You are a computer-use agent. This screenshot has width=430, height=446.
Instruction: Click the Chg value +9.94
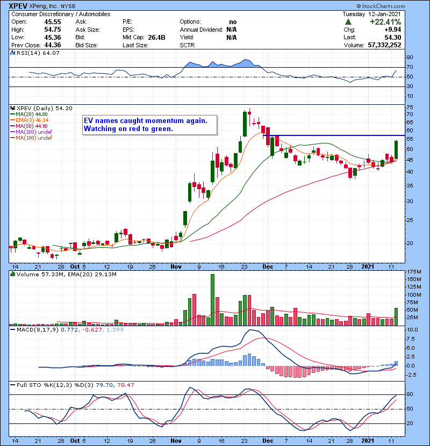[x=393, y=30]
